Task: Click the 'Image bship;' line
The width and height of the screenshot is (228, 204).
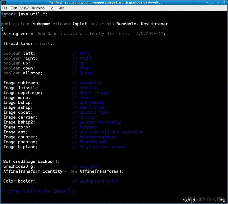Action: (x=18, y=103)
